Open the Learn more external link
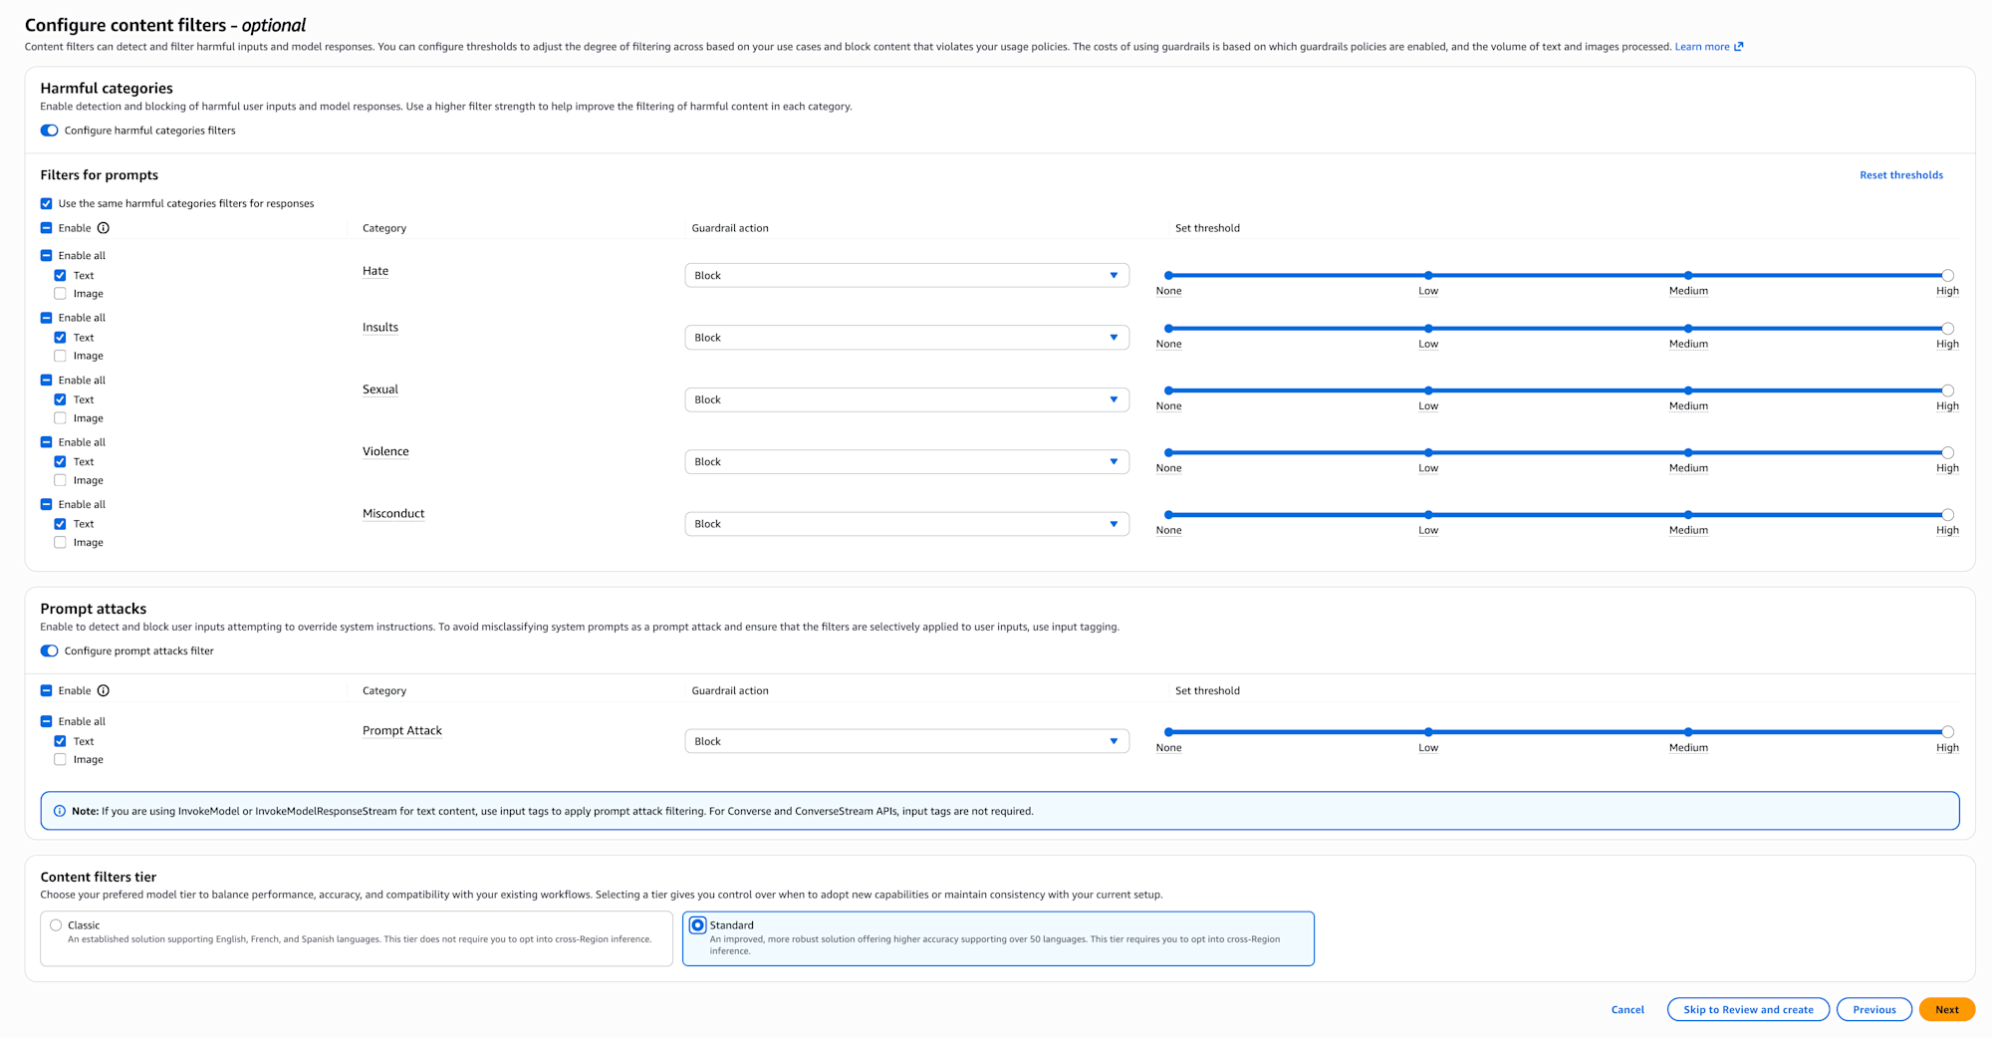Viewport: 1992px width, 1038px height. tap(1708, 47)
